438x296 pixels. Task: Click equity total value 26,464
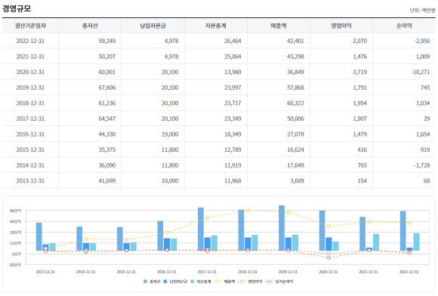pyautogui.click(x=233, y=41)
